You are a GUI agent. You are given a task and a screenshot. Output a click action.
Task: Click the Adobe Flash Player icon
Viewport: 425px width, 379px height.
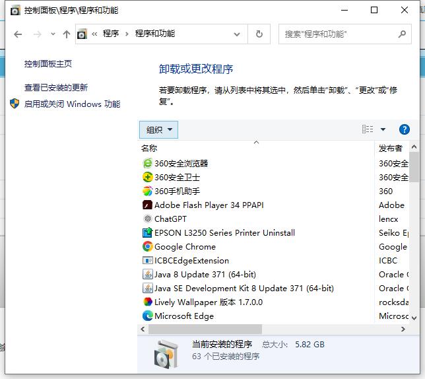[148, 205]
